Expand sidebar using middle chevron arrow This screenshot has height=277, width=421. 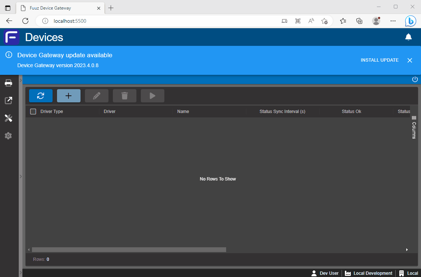pos(21,176)
